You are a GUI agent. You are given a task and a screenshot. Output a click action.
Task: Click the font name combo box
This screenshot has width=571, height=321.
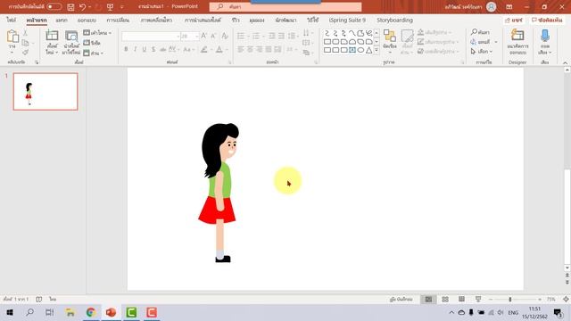(151, 36)
